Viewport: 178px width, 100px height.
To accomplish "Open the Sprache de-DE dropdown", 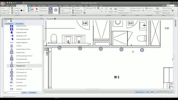I will click(x=175, y=6).
